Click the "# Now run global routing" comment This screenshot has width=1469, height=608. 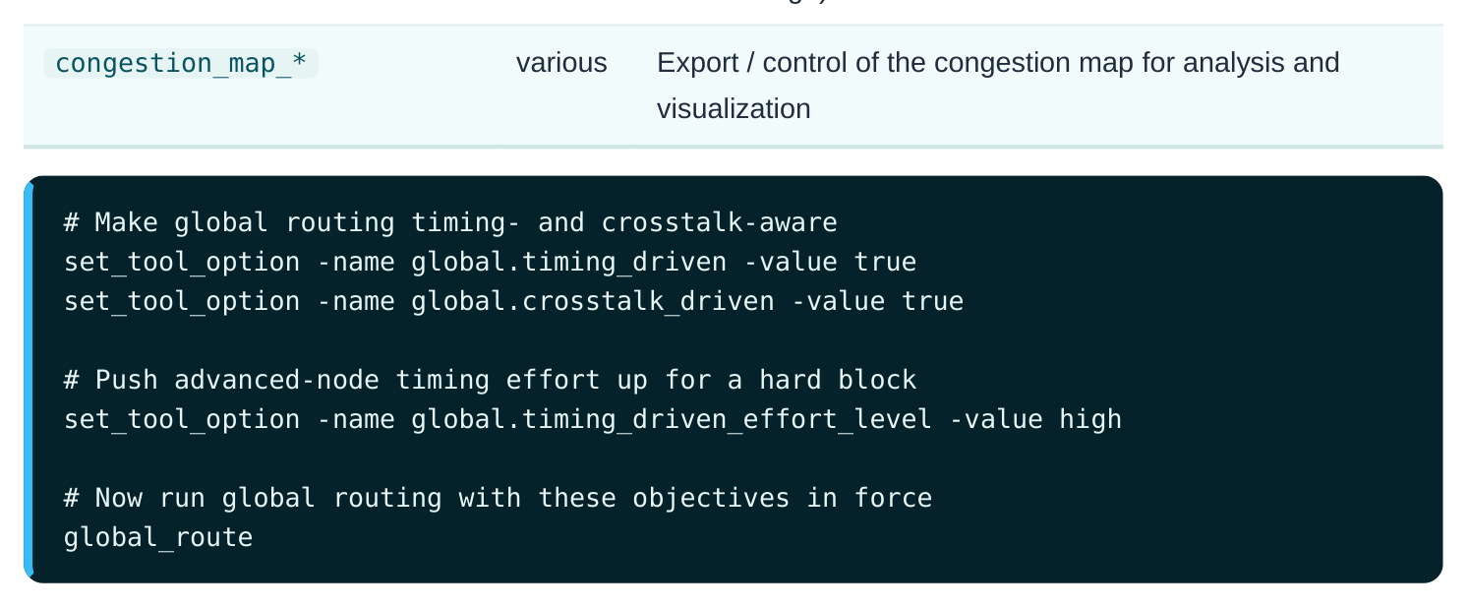pyautogui.click(x=498, y=498)
